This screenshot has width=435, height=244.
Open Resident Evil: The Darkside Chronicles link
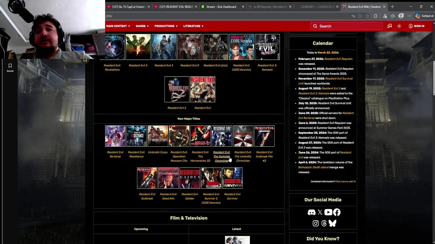click(222, 157)
